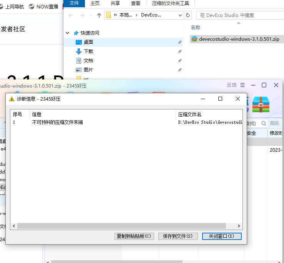The width and height of the screenshot is (284, 263).
Task: Open 文档 in quick access list
Action: [88, 61]
